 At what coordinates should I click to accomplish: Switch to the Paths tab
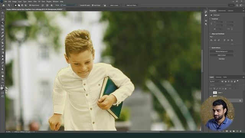[225, 77]
